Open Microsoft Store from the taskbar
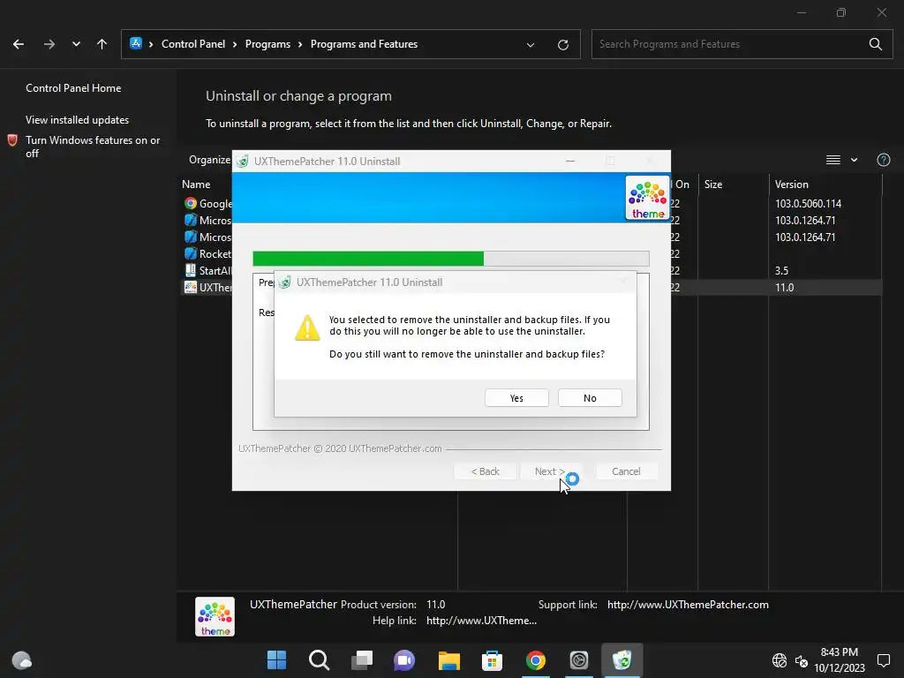The width and height of the screenshot is (904, 678). coord(492,659)
